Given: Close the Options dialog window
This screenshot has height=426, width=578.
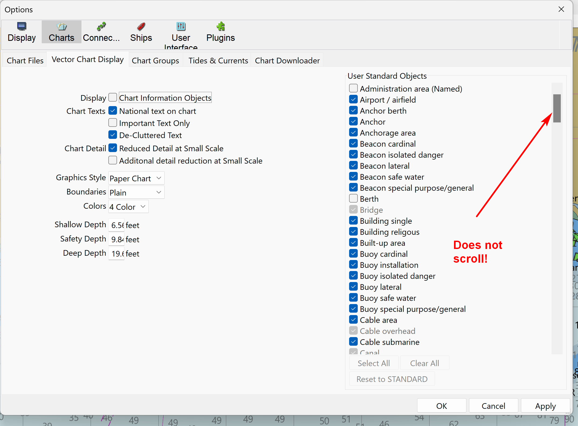Looking at the screenshot, I should (561, 9).
